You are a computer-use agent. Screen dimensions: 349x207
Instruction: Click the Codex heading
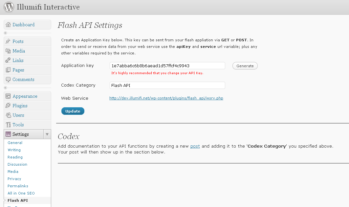tap(69, 136)
